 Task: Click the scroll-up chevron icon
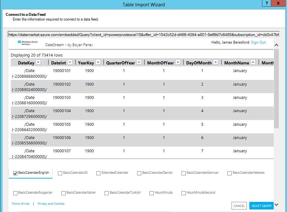click(x=276, y=45)
